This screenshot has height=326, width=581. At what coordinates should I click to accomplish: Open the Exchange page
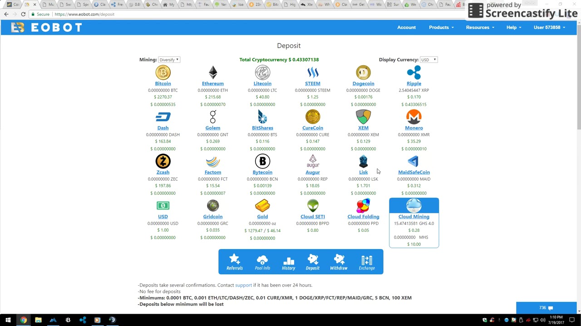point(367,262)
